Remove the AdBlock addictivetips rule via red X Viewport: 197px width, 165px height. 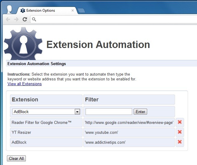tap(180, 142)
